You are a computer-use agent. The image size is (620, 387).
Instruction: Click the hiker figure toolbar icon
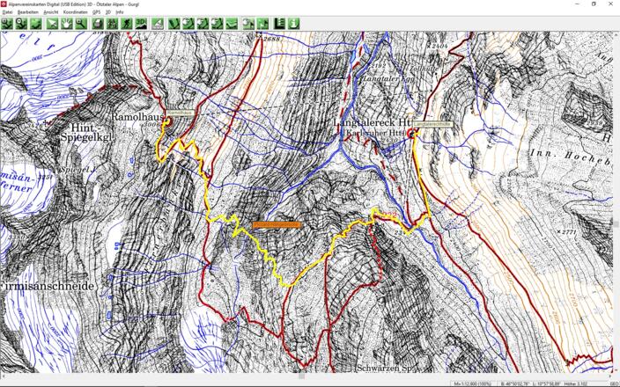click(x=127, y=24)
